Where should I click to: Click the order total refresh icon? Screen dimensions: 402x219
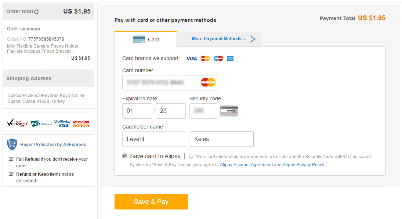pos(36,12)
